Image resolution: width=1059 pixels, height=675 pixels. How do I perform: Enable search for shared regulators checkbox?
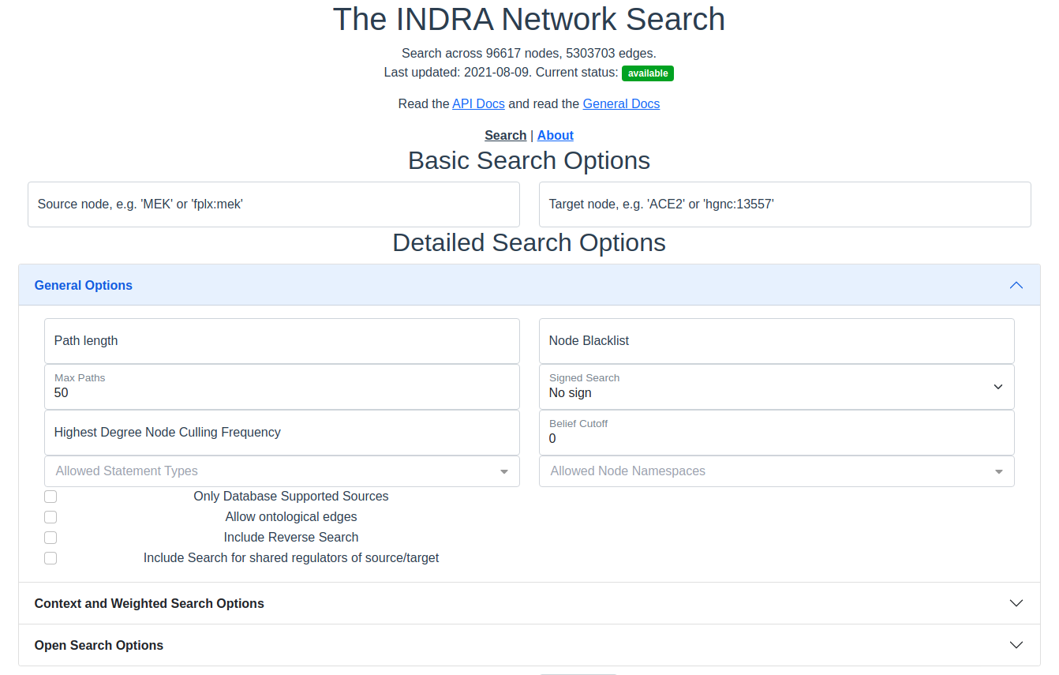click(x=51, y=558)
